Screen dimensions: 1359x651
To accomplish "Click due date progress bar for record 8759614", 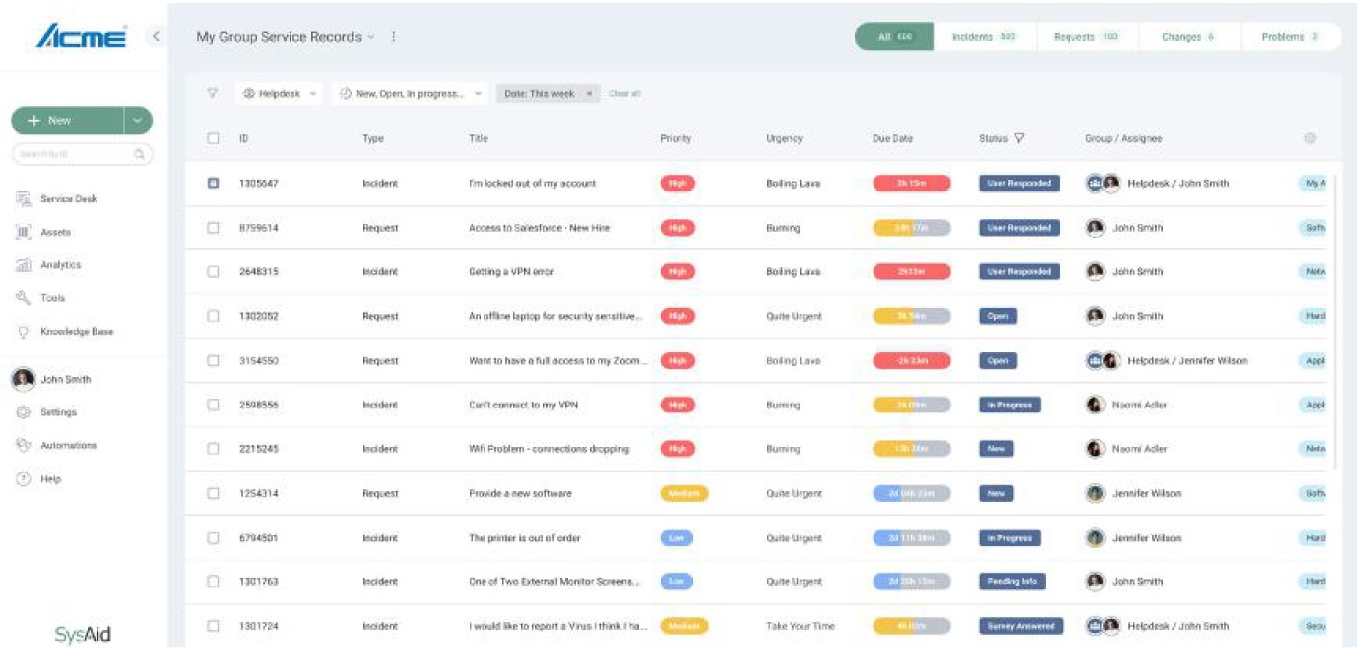I will (x=911, y=228).
